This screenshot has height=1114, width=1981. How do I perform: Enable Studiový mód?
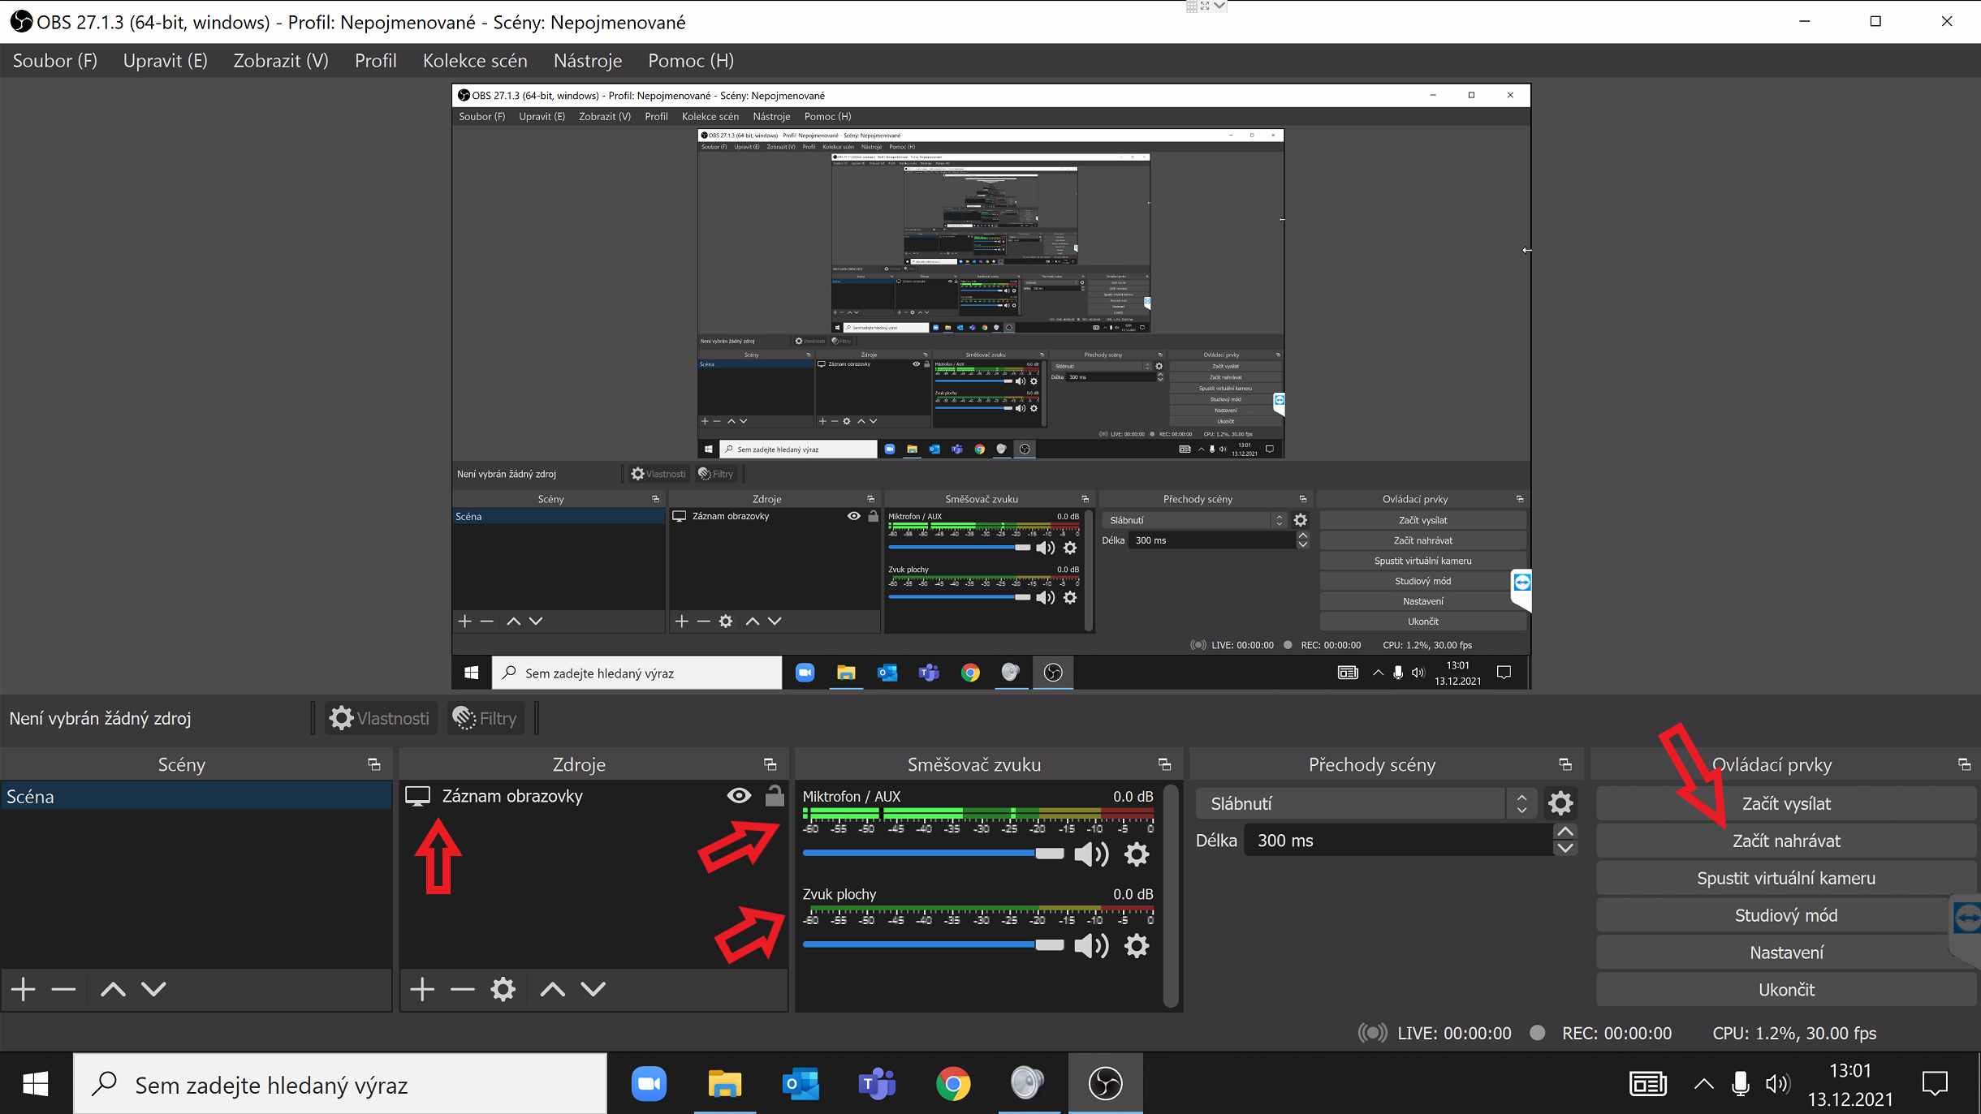(x=1786, y=915)
